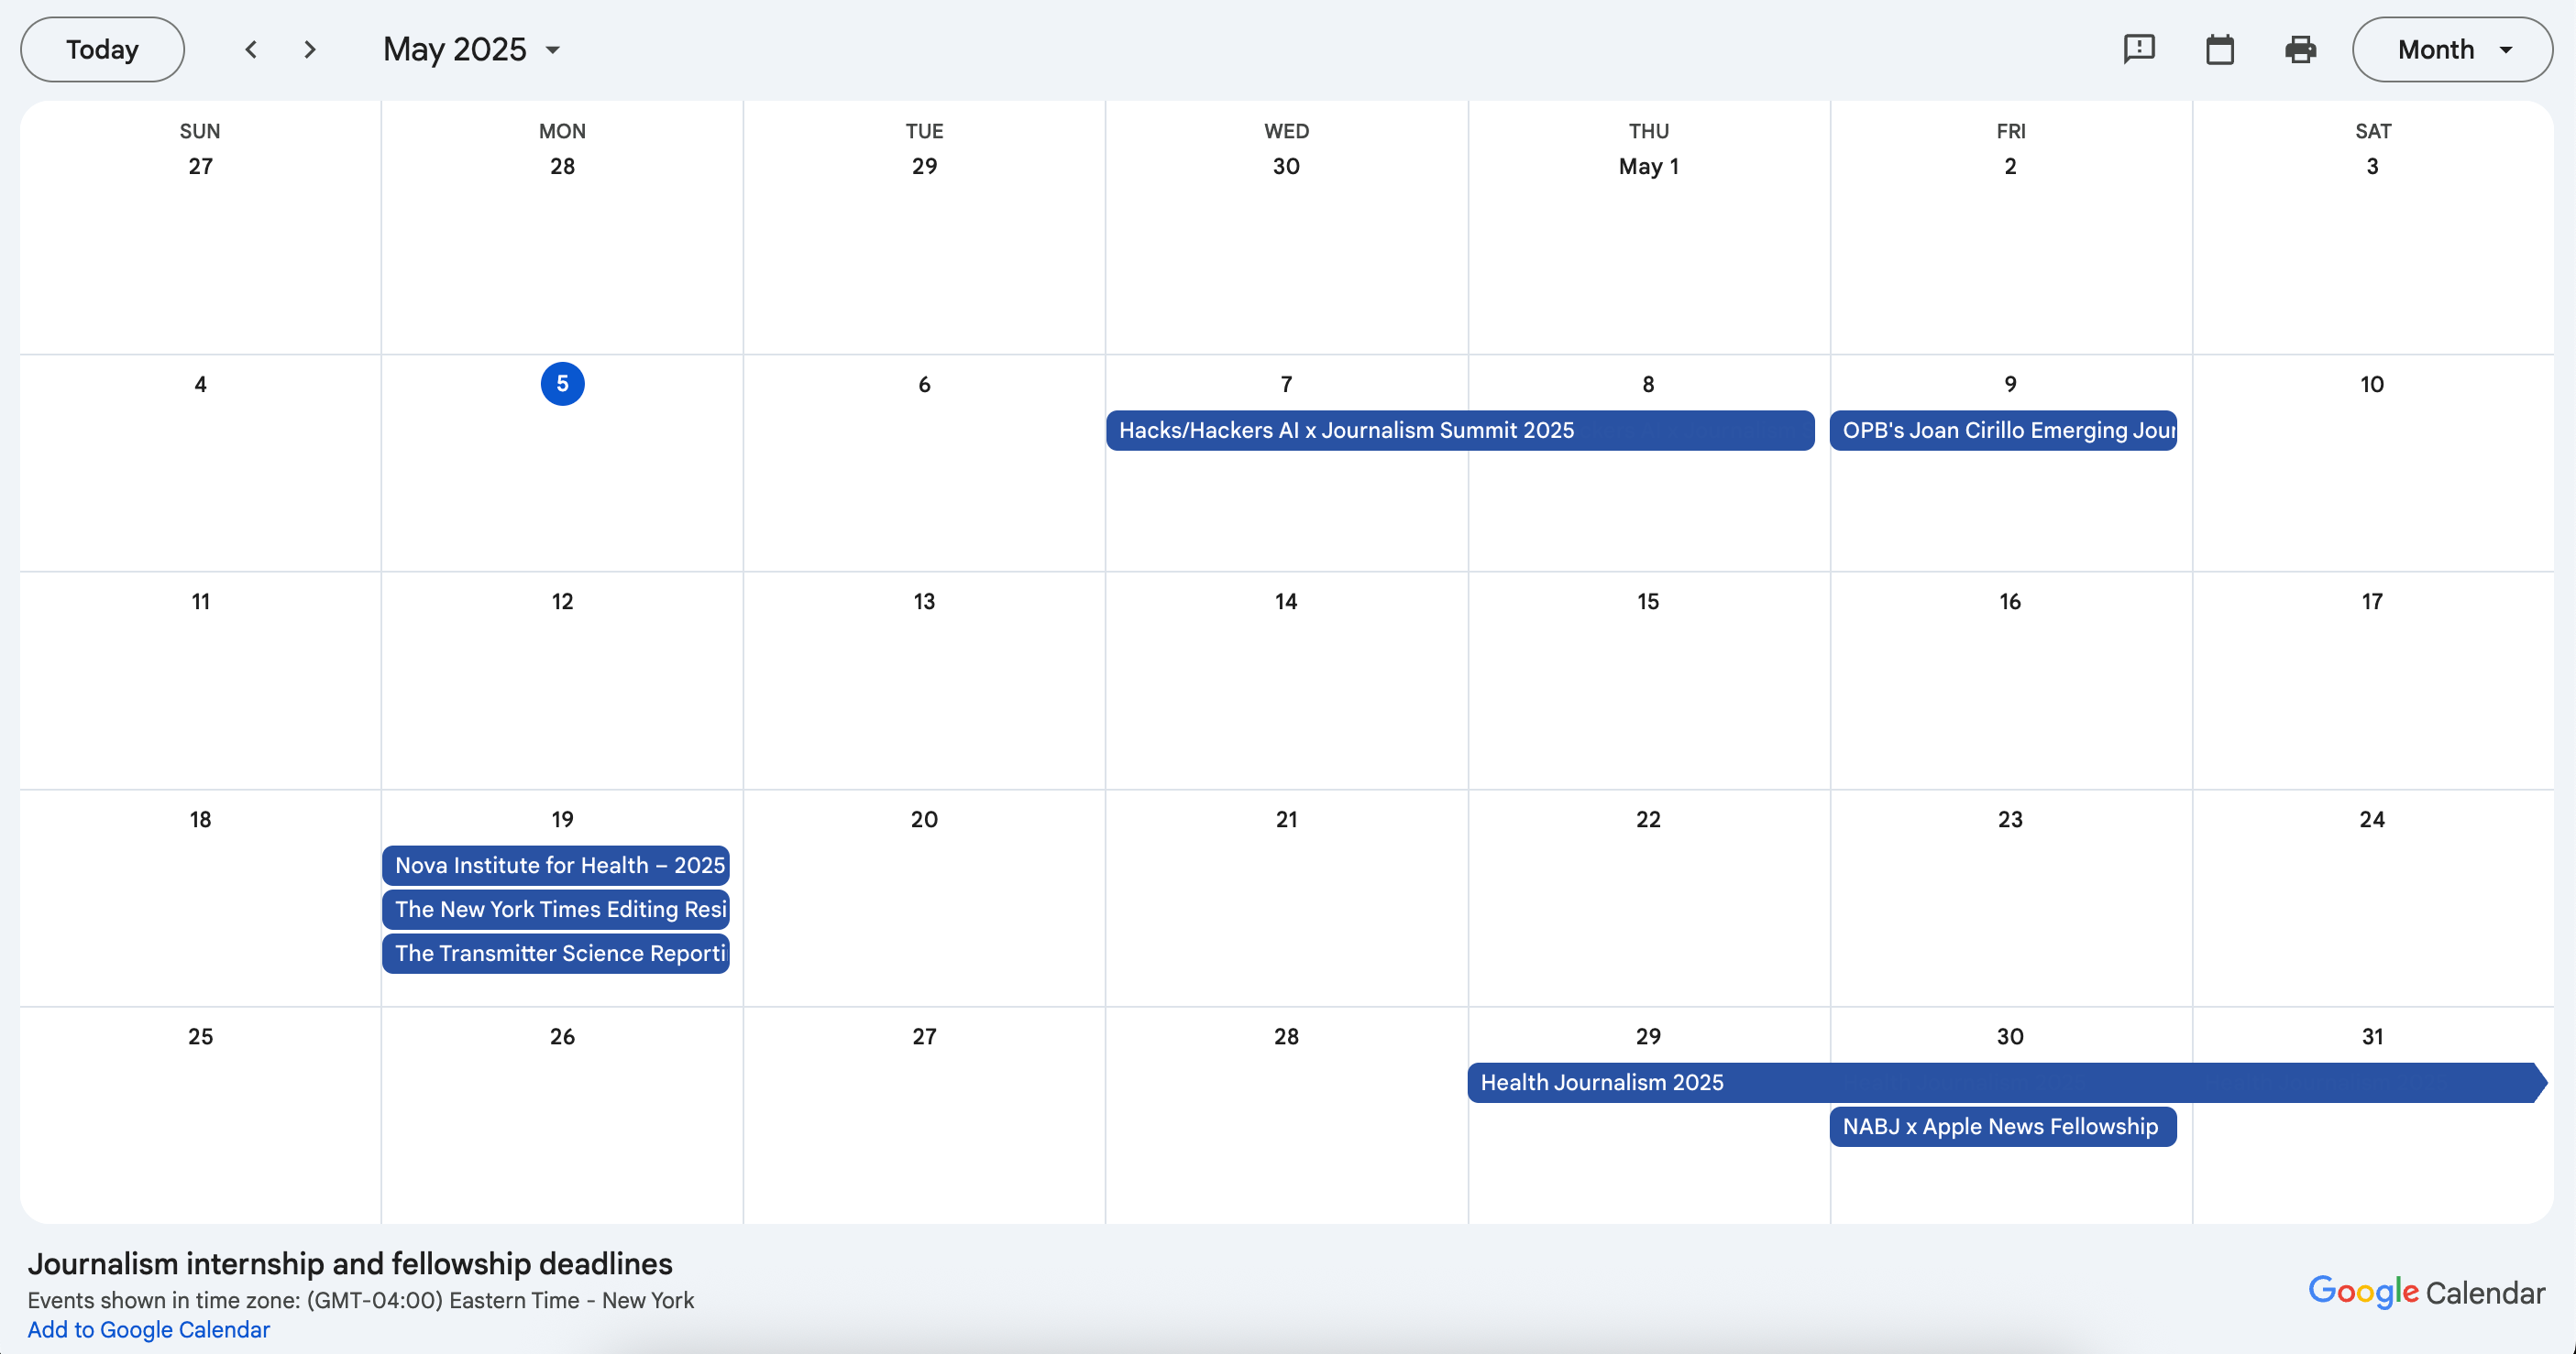This screenshot has height=1354, width=2576.
Task: Jump to Today
Action: tap(102, 49)
